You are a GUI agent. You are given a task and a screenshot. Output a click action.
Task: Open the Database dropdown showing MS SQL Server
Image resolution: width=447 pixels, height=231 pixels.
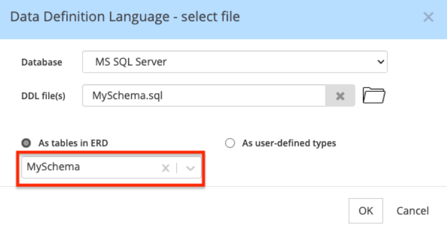coord(235,62)
